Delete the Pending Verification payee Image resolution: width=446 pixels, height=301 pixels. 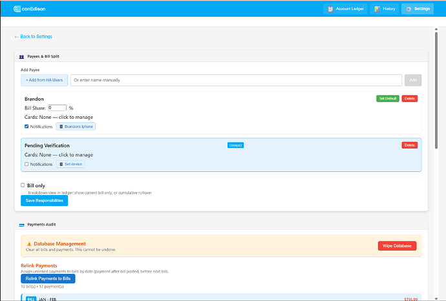[x=409, y=145]
